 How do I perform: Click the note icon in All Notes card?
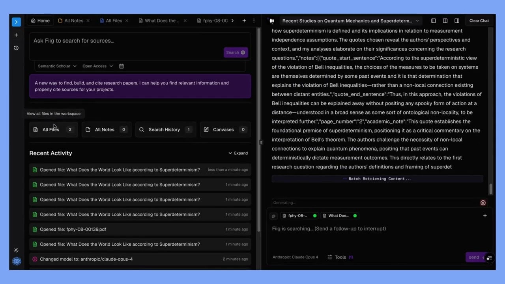click(x=88, y=129)
